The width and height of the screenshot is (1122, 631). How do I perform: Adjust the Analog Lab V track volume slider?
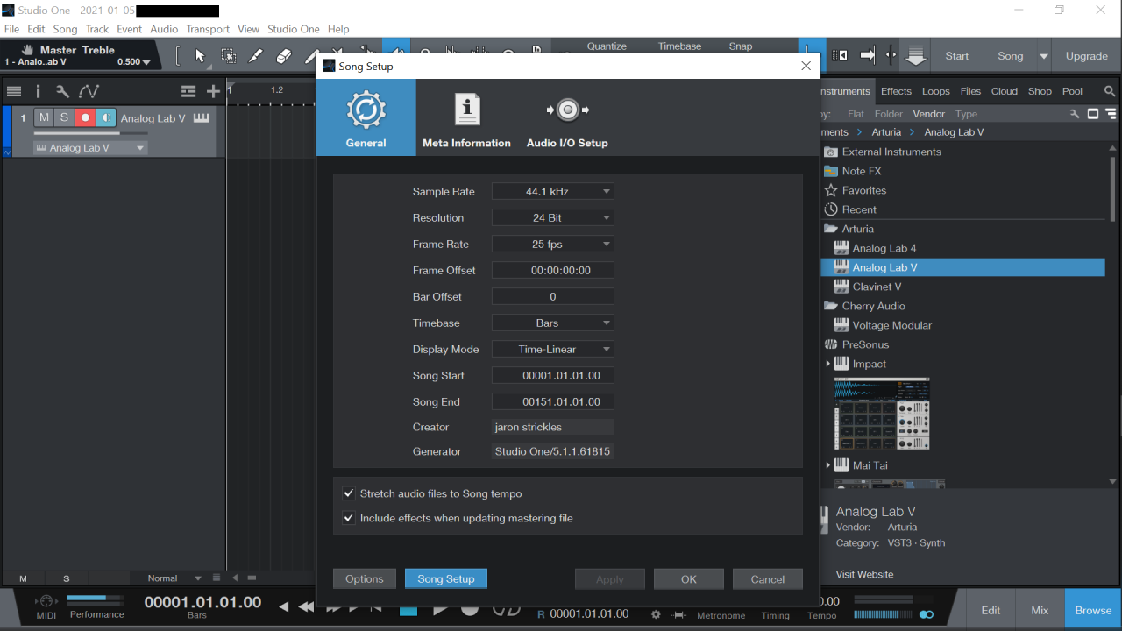(89, 133)
